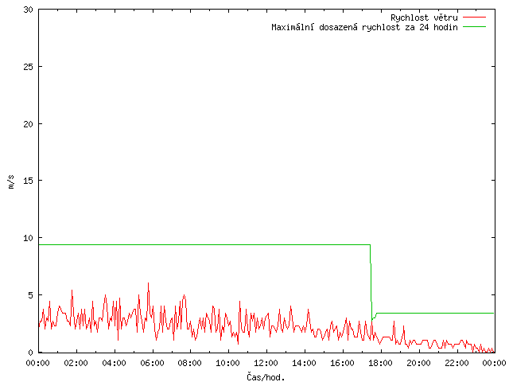This screenshot has width=509, height=382.
Task: Click the green legend line sample
Action: tap(474, 26)
